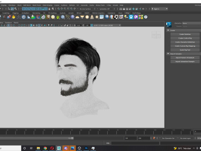The height and width of the screenshot is (151, 201).
Task: Click the Create Character Definition button
Action: [185, 42]
